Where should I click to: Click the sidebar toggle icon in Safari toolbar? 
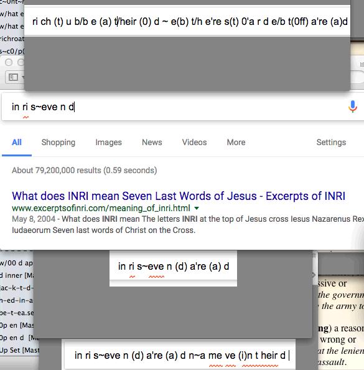pos(13,77)
